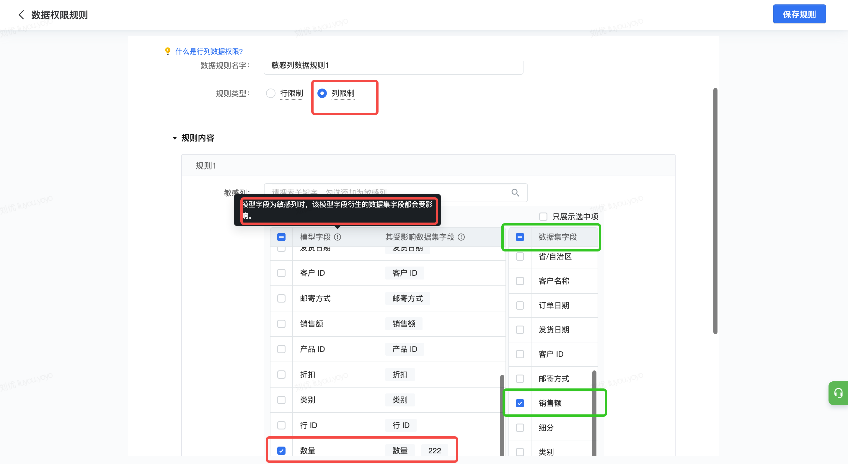This screenshot has height=464, width=848.
Task: Uncheck the 数量 model field checkbox
Action: (x=281, y=450)
